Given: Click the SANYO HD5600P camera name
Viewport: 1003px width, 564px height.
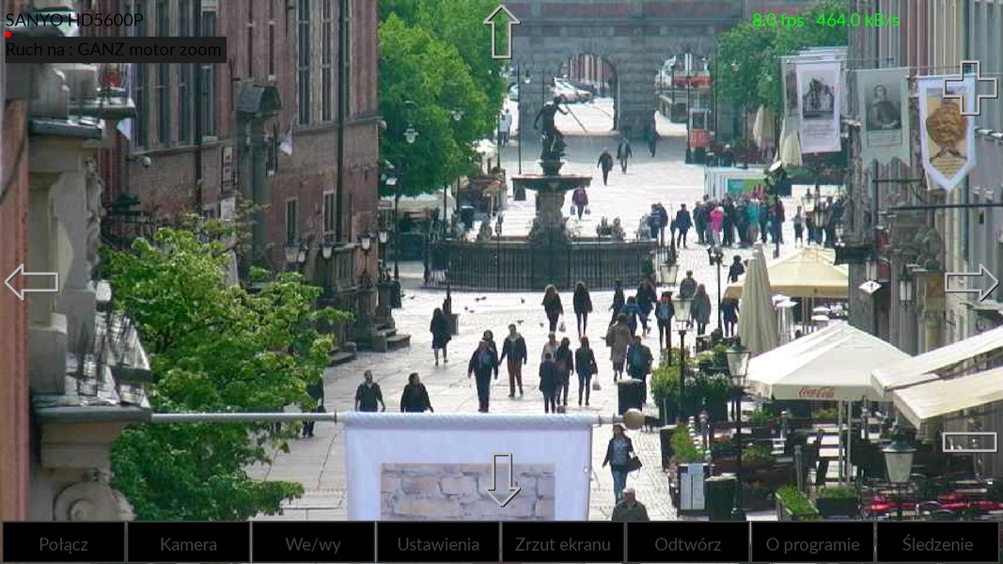Looking at the screenshot, I should (x=74, y=20).
